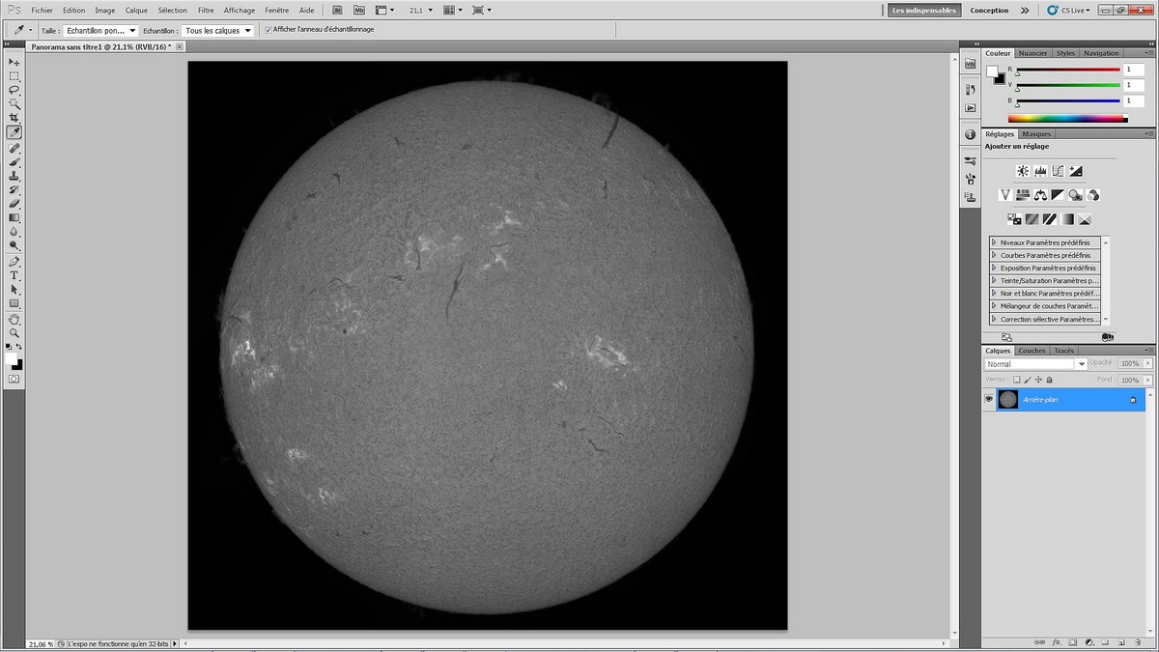Switch to the Conception workspace
Viewport: 1159px width, 652px height.
coord(989,11)
